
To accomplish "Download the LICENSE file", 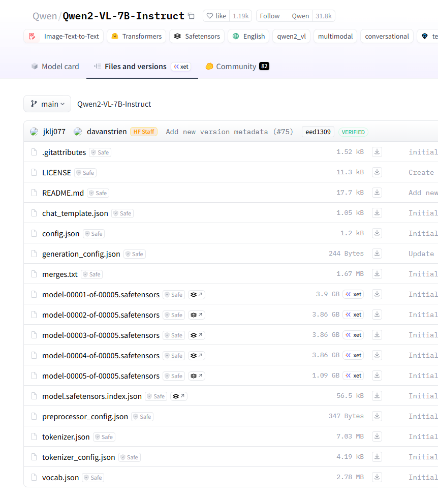I will click(x=377, y=172).
